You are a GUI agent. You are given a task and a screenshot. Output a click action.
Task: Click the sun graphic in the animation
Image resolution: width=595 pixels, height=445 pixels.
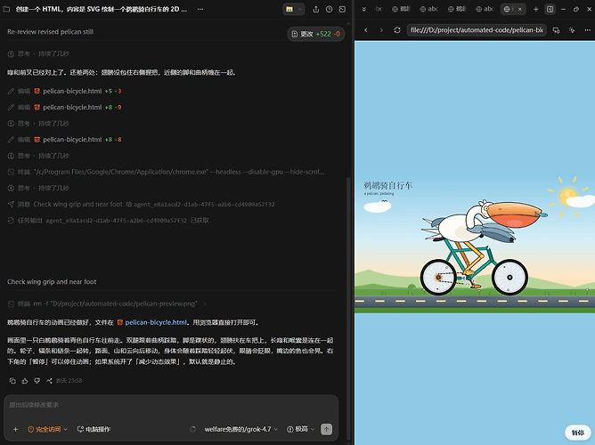click(x=568, y=197)
